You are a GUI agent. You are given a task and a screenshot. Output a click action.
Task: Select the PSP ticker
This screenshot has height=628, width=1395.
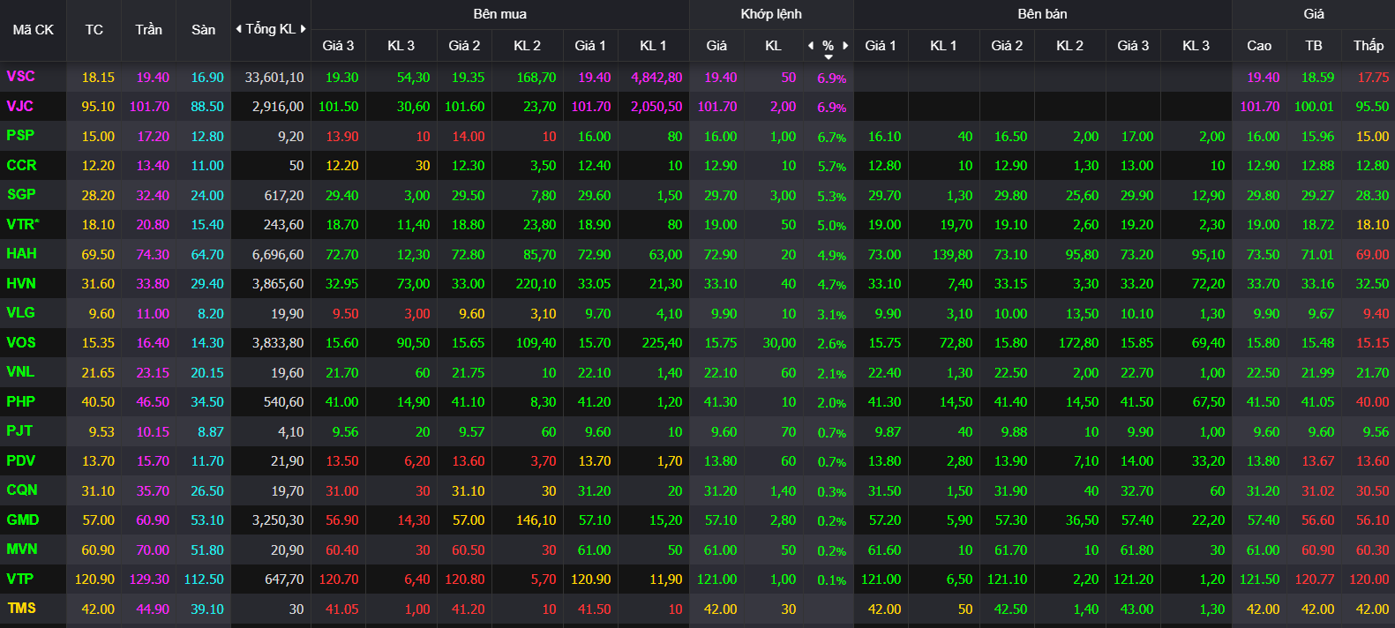coord(20,136)
